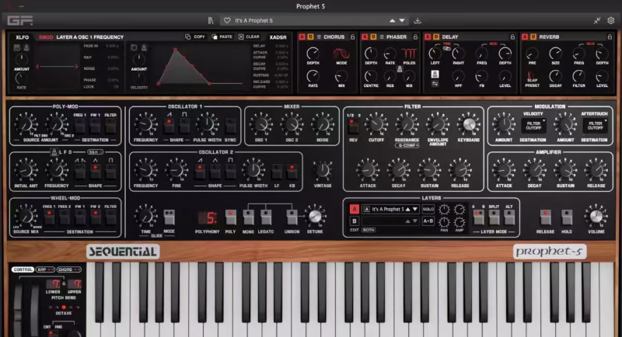Toggle Poly-Mod Filter destination switch
The image size is (622, 337).
(110, 125)
